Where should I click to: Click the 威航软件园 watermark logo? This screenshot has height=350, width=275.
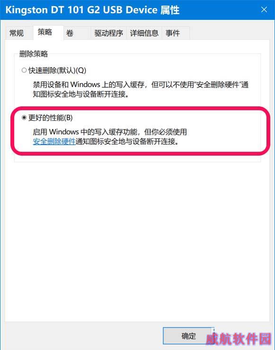(x=239, y=339)
